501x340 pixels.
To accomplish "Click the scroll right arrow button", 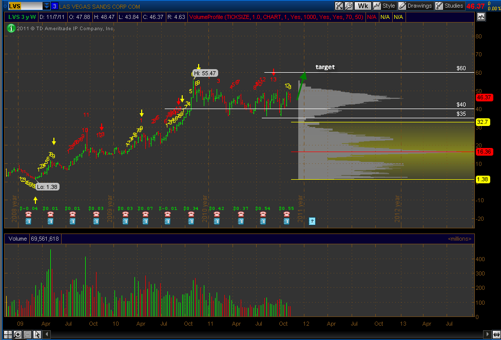I will 487,334.
